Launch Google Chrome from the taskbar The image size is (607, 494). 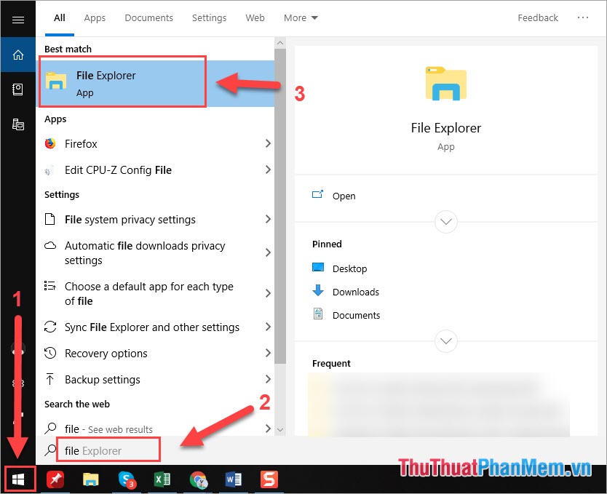(x=198, y=479)
